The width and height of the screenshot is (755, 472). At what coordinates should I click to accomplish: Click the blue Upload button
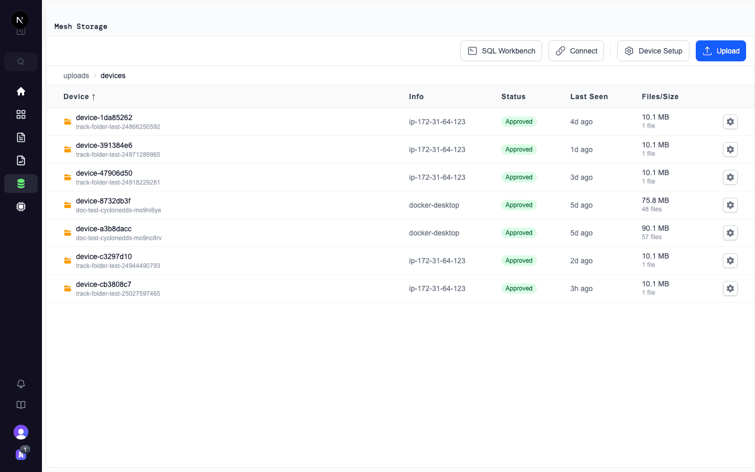click(721, 51)
